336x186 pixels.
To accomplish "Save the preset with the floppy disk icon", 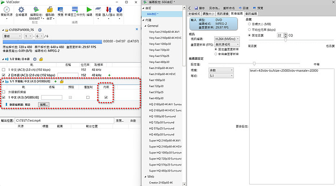I will pos(196,8).
